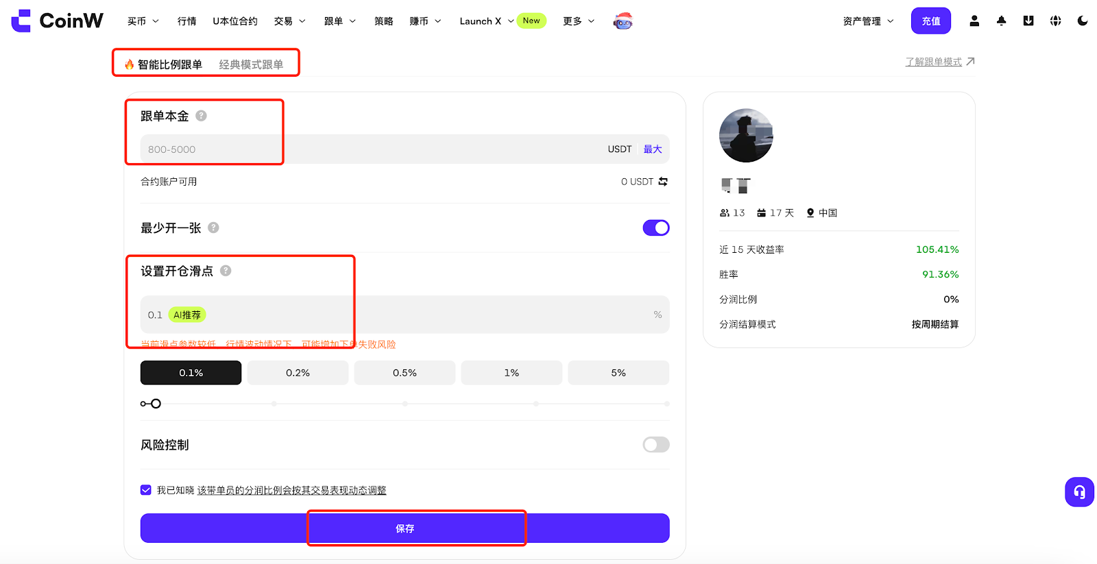Click the 保存 button
1097x564 pixels.
tap(405, 528)
